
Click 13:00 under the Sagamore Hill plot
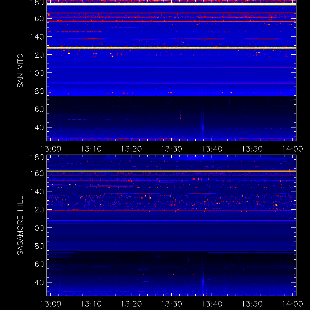[51, 304]
